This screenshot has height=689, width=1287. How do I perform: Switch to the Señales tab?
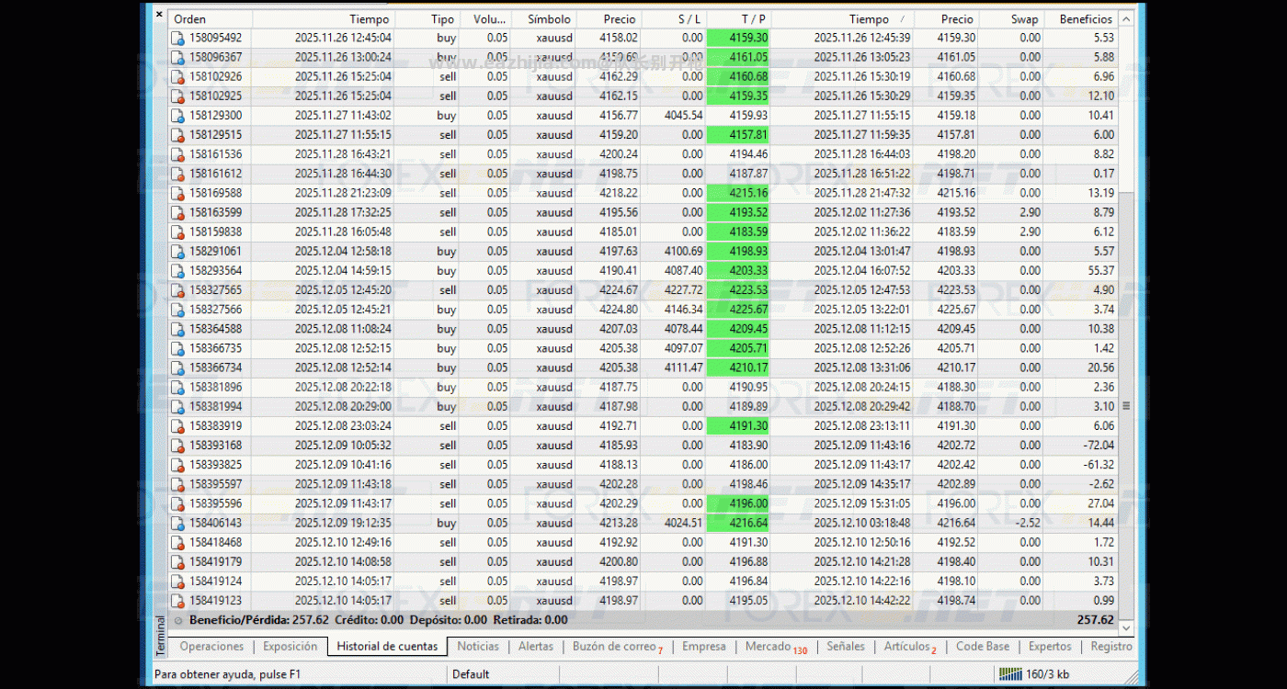(846, 647)
